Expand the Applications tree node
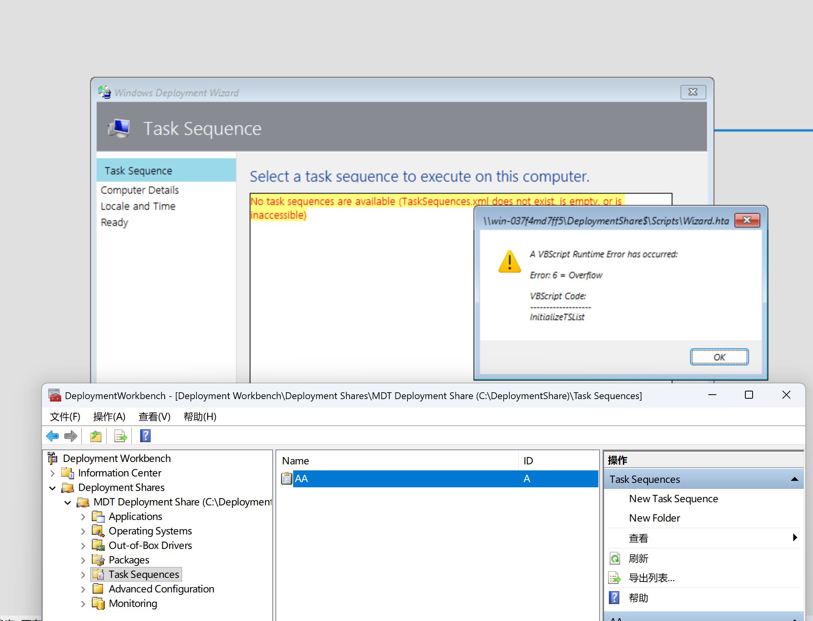813x621 pixels. pos(83,517)
